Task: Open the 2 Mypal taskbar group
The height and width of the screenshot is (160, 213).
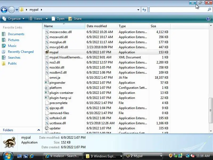Action: (143, 156)
